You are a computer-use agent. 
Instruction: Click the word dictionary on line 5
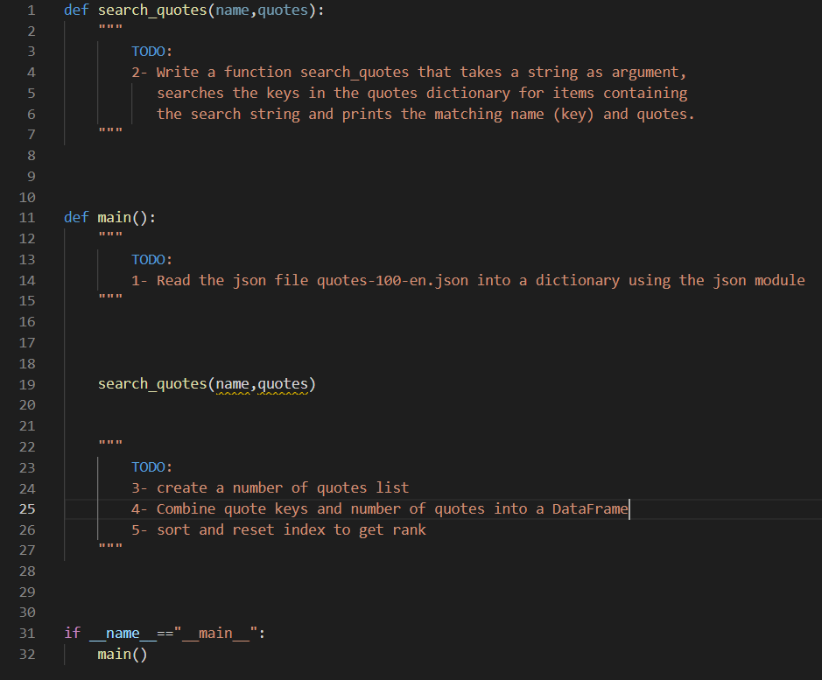point(467,93)
